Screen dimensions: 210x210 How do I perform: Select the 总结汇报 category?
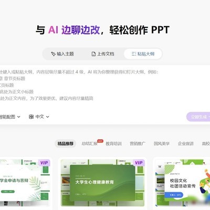(x=89, y=144)
